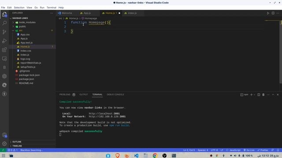
Task: Open the Terminal menu
Action: point(52,7)
